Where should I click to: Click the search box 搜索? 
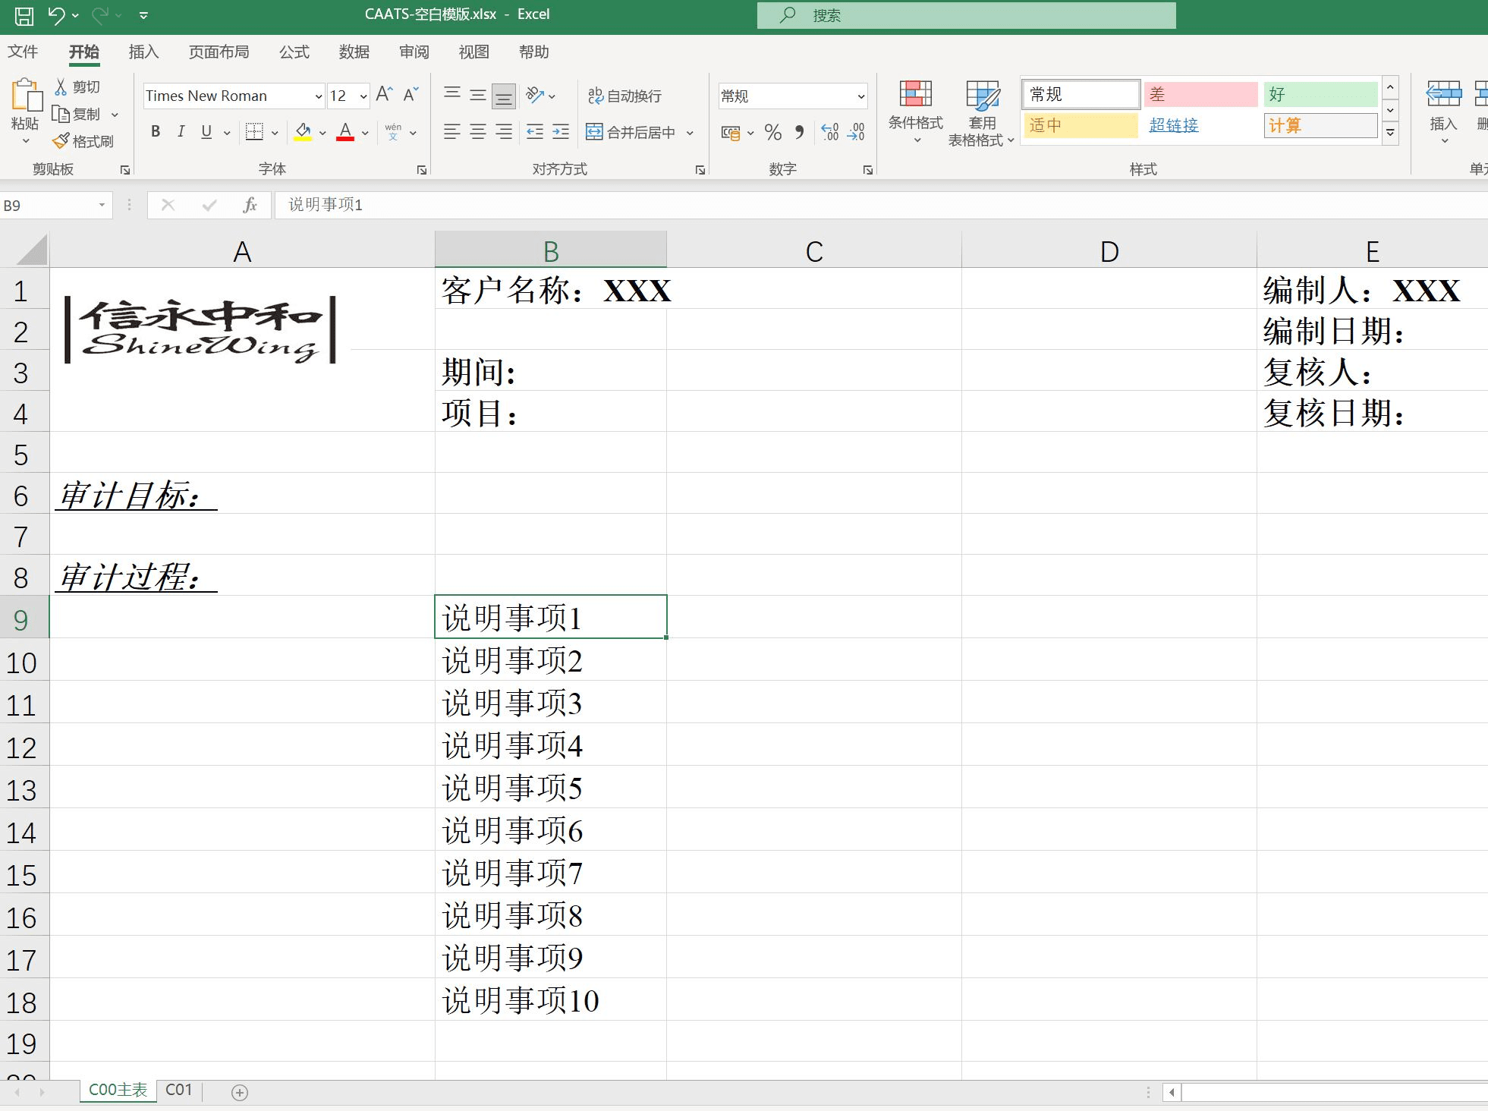tap(966, 15)
